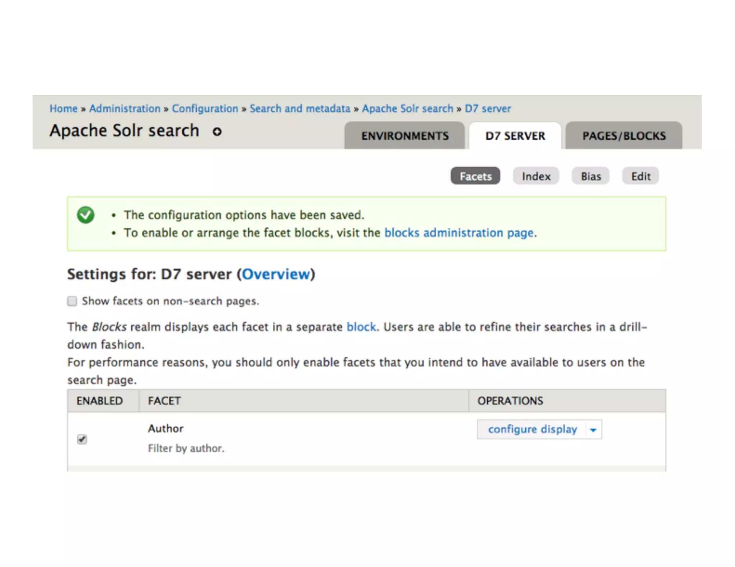
Task: Navigate to Search and metadata breadcrumb
Action: coord(300,108)
